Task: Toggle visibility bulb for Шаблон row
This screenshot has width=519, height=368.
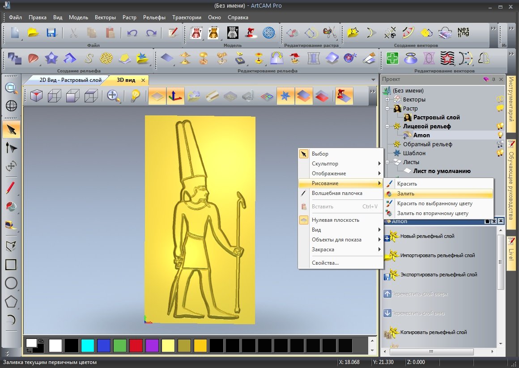Action: tap(500, 153)
